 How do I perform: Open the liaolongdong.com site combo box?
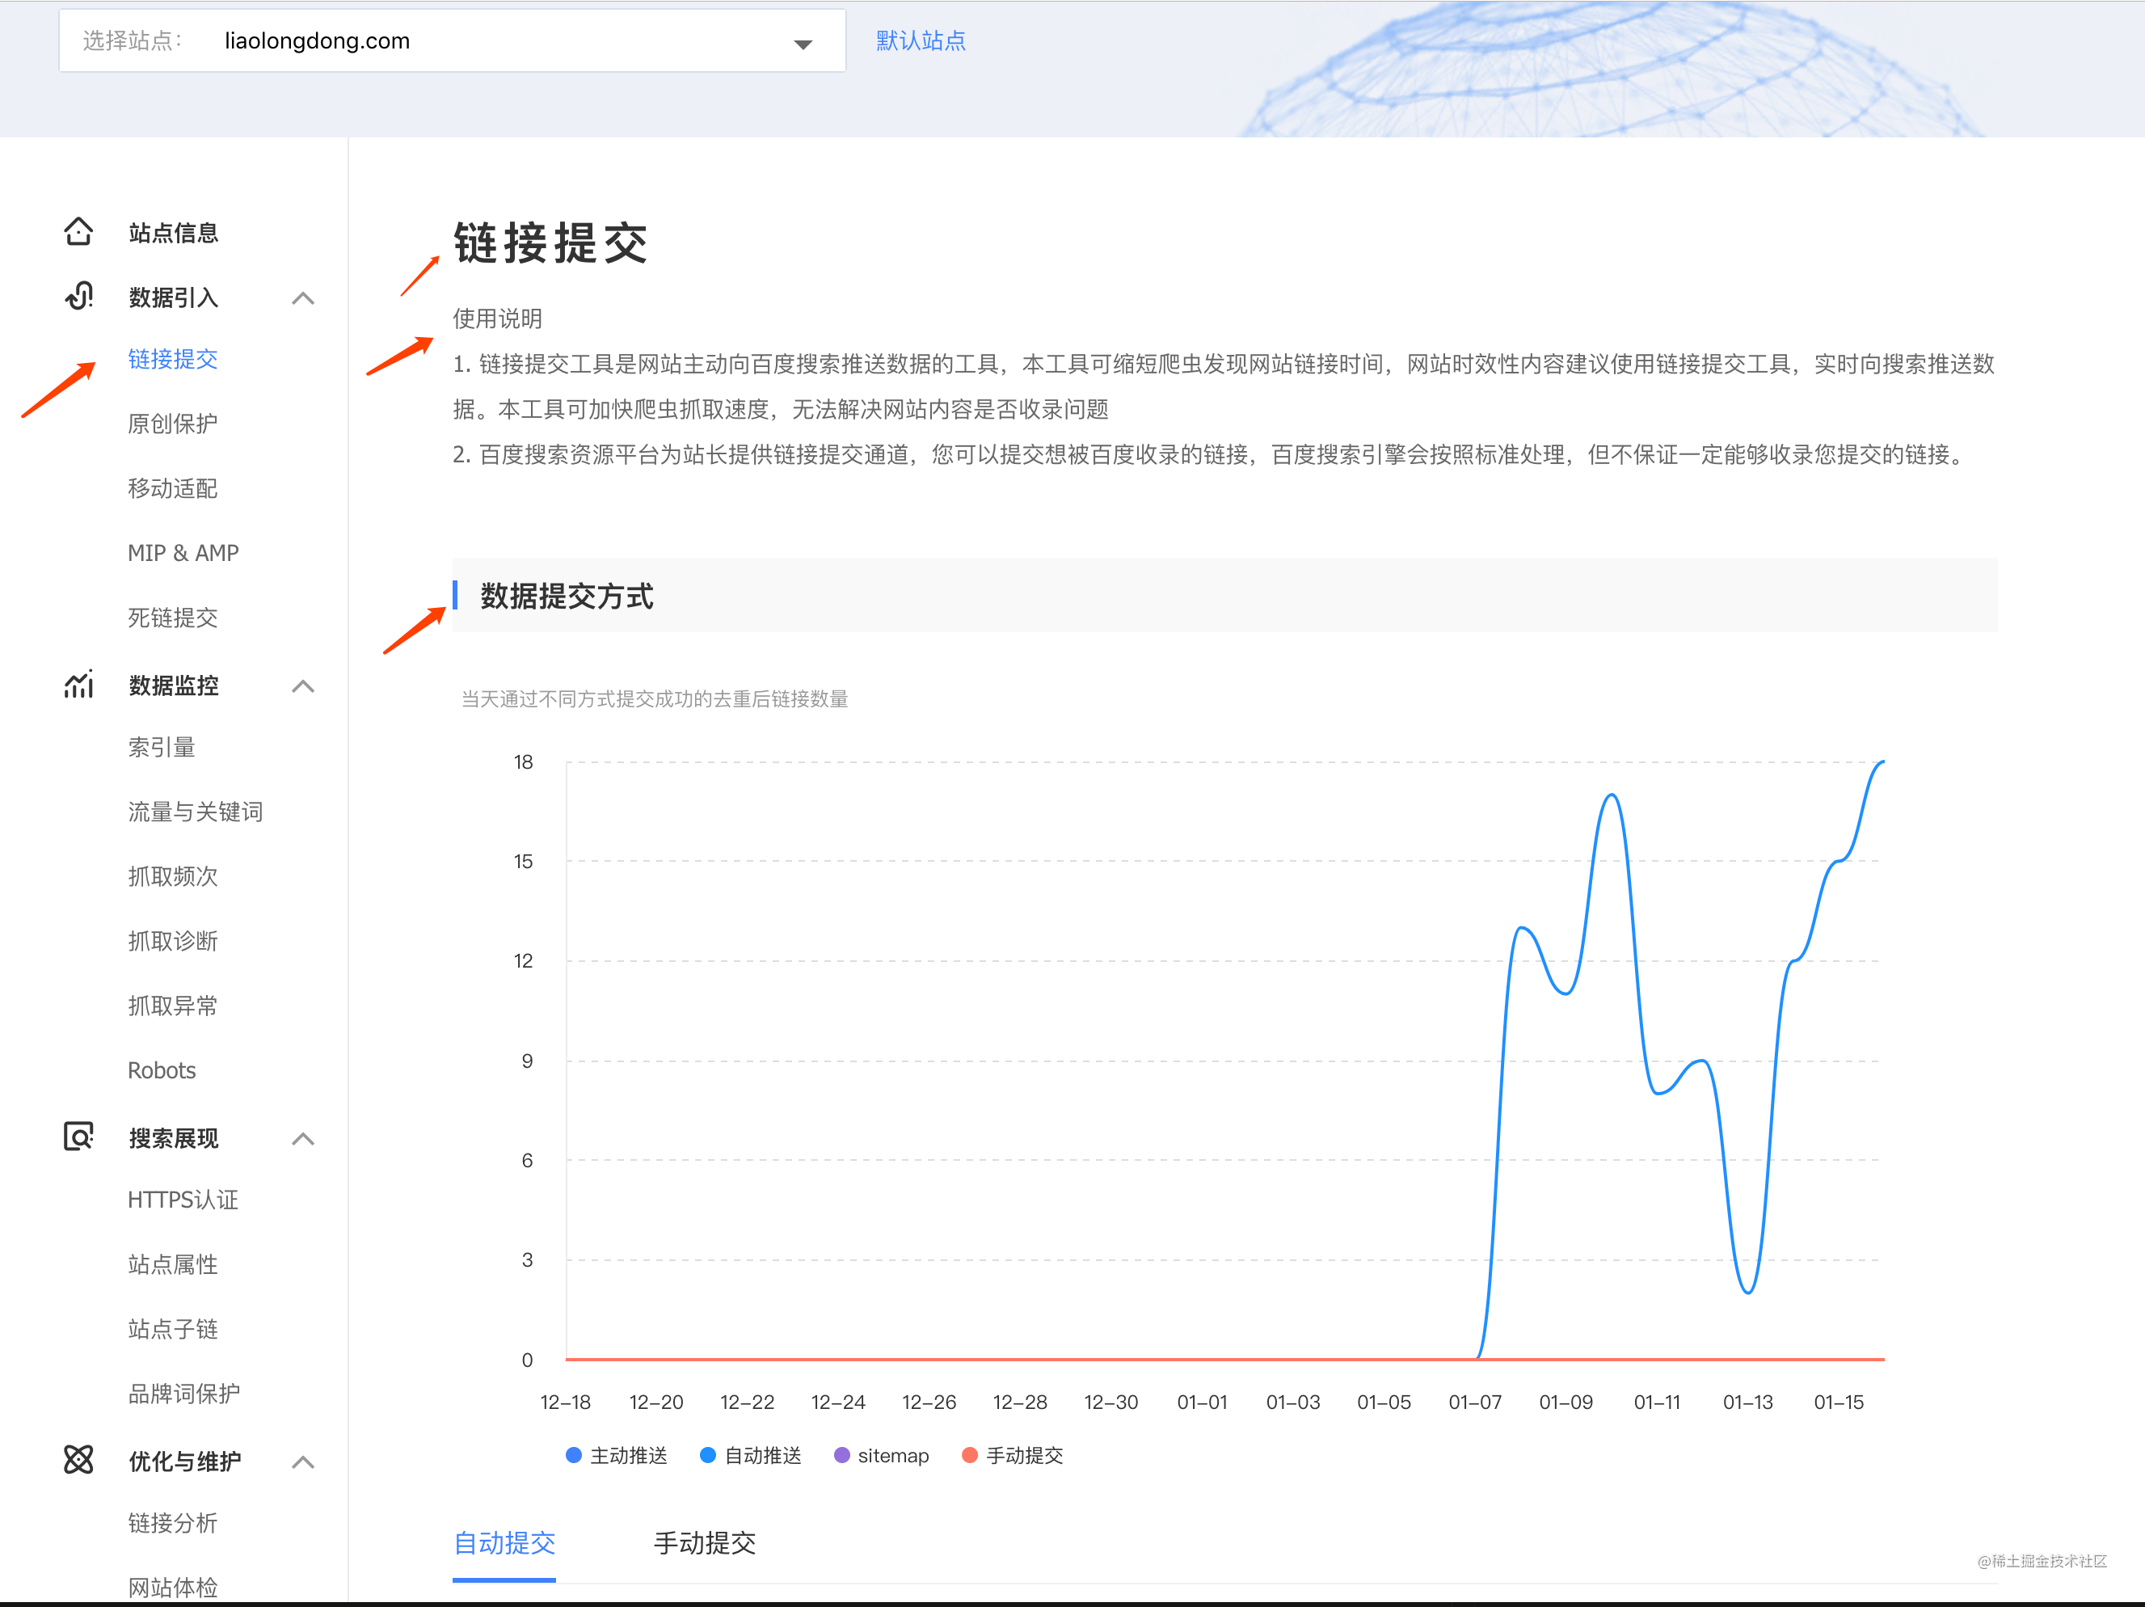point(452,40)
